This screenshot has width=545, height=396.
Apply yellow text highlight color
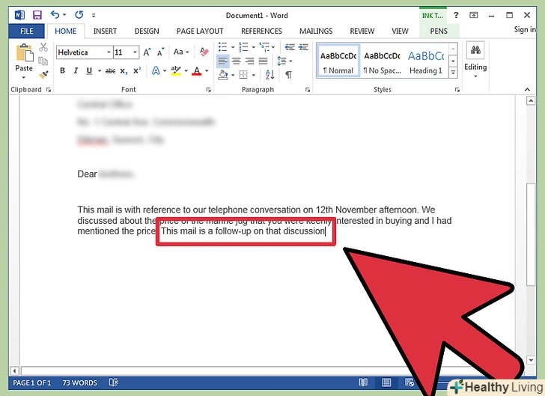176,71
